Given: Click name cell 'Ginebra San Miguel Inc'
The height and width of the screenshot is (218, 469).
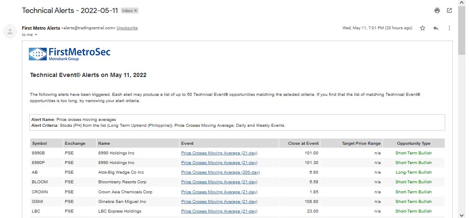Looking at the screenshot, I should (x=122, y=202).
